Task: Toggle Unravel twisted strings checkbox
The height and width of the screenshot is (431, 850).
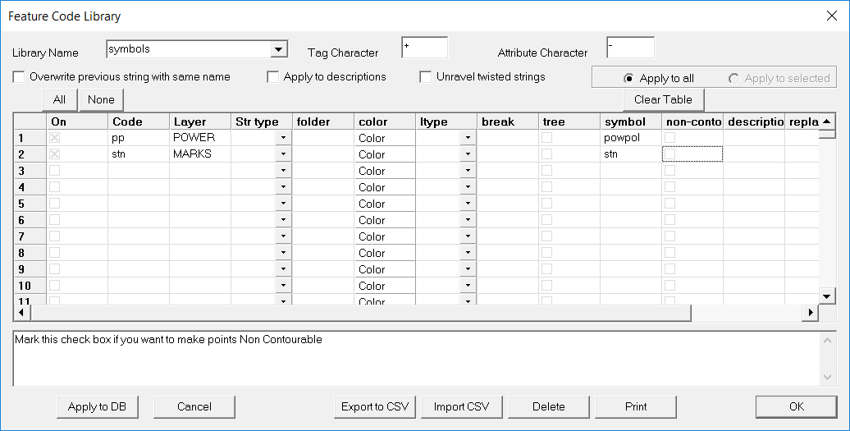Action: [x=426, y=77]
